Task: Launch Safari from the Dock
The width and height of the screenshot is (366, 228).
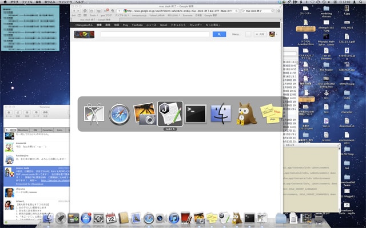Action: click(x=149, y=218)
